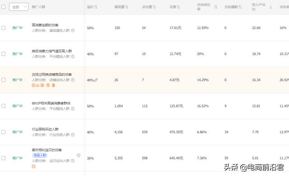Screen dimensions: 289x176
Task: Click help icon next to 行业优质人群
Action: pyautogui.click(x=73, y=135)
